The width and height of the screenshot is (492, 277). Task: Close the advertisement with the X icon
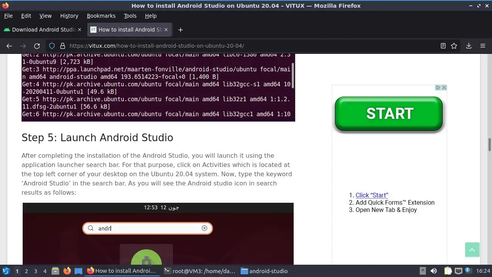(x=444, y=88)
